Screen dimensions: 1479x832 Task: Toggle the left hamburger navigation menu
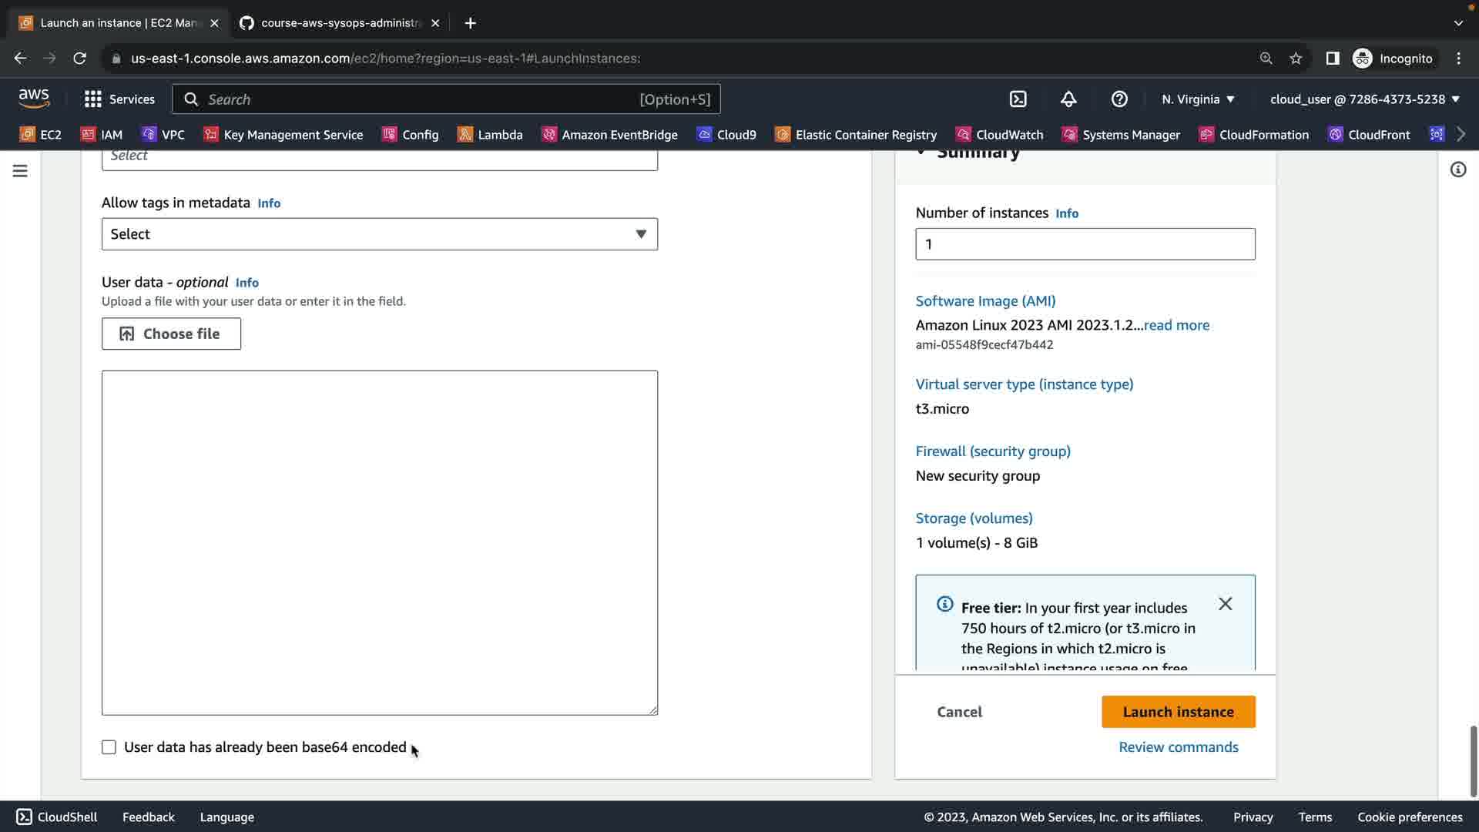click(x=20, y=171)
